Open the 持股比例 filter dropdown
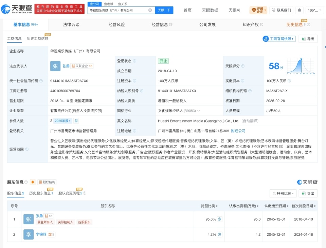 (x=283, y=193)
